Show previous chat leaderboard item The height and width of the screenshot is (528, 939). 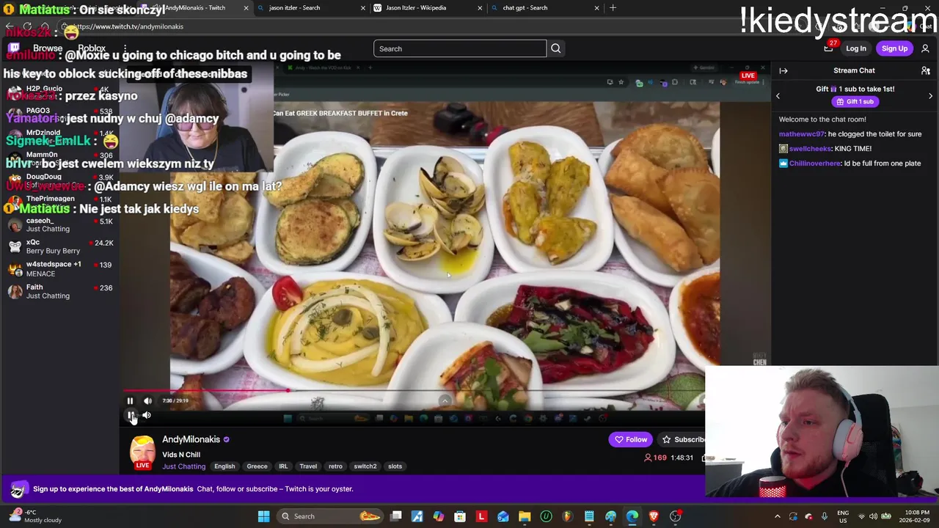click(778, 96)
